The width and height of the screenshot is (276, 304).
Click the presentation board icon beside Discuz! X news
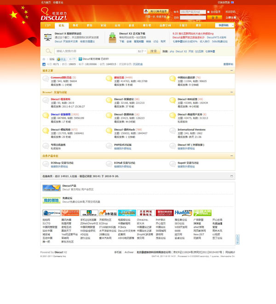pyautogui.click(x=48, y=37)
